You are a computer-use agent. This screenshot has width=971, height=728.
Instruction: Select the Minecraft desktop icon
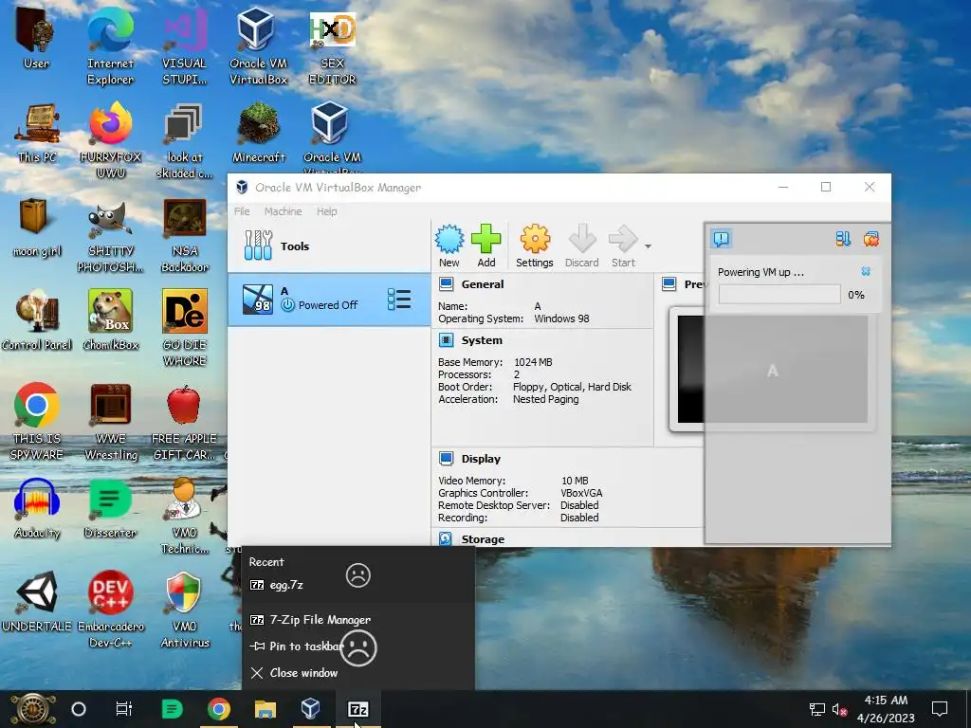pyautogui.click(x=259, y=133)
